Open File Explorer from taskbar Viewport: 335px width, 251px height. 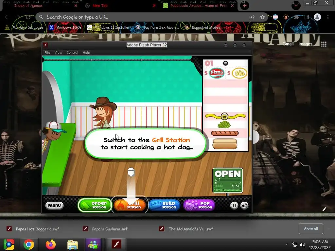pyautogui.click(x=72, y=244)
